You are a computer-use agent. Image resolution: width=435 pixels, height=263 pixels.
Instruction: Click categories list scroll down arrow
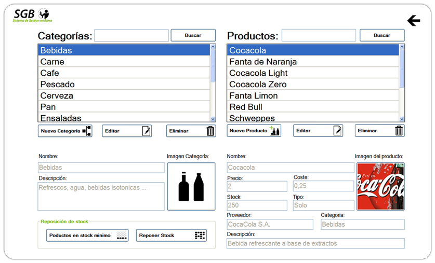[x=213, y=119]
